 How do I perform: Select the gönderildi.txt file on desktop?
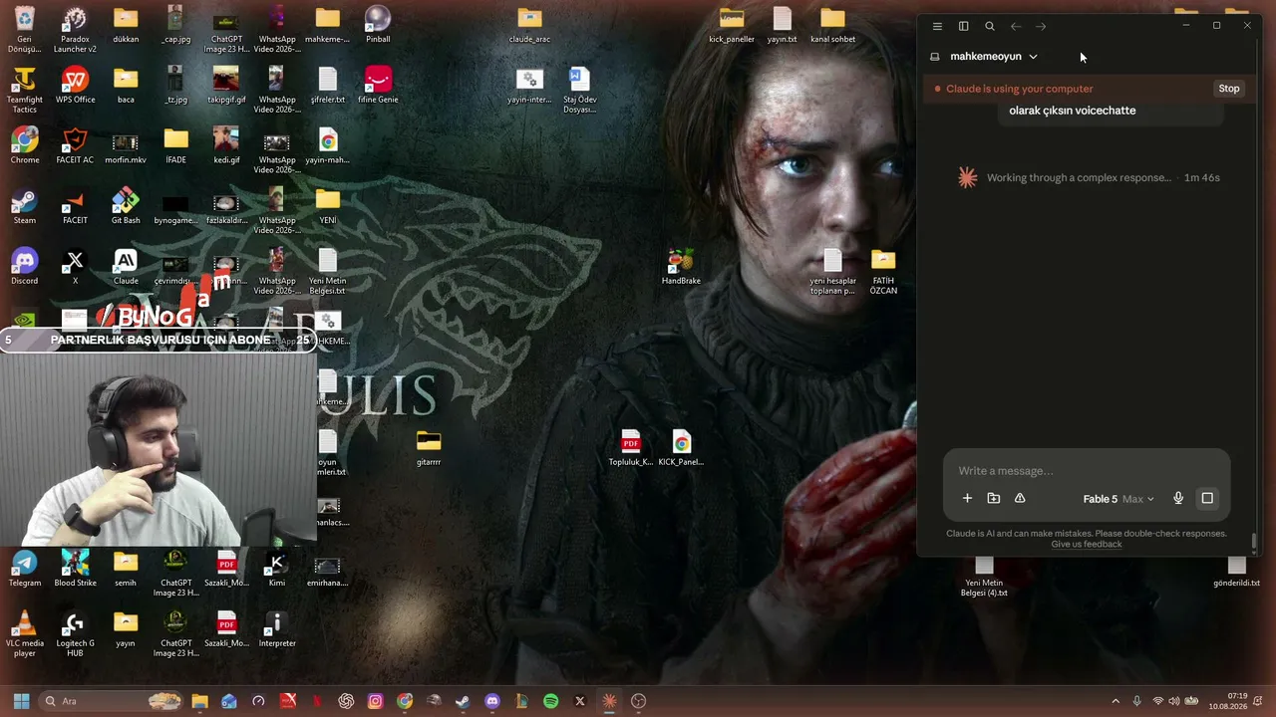click(1236, 571)
